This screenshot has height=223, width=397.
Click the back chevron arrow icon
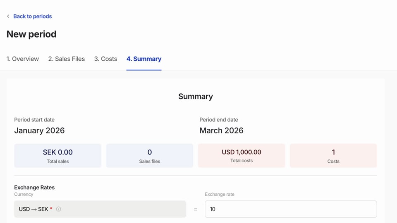[x=8, y=17]
